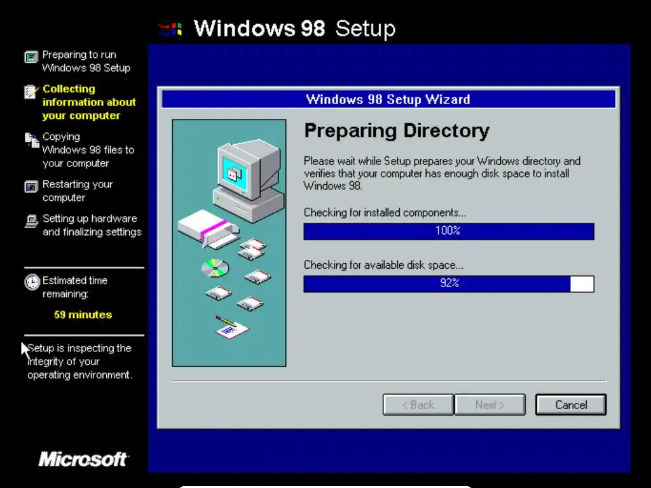Click the CD disc in illustration

point(215,268)
